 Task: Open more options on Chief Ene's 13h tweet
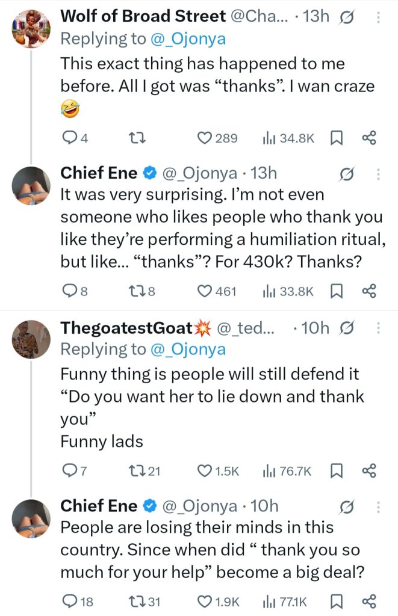(378, 174)
